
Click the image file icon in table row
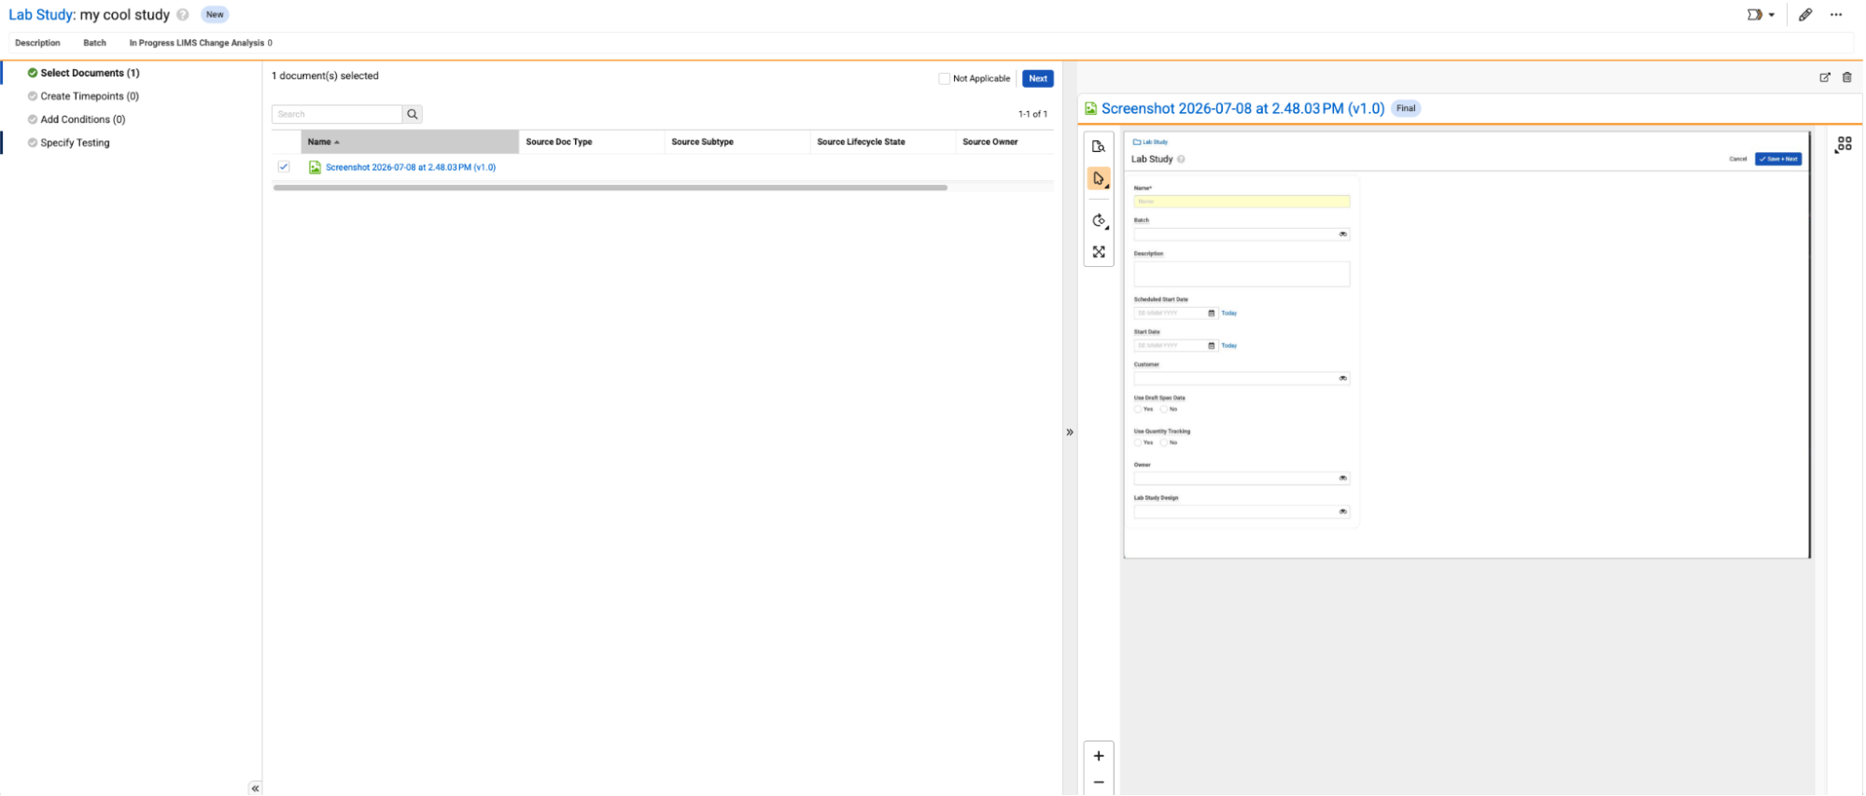coord(315,168)
